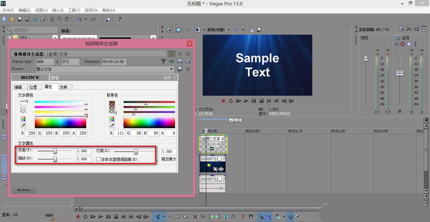Select the (自带) 文字 6 timeline event
430x222 pixels.
click(213, 145)
